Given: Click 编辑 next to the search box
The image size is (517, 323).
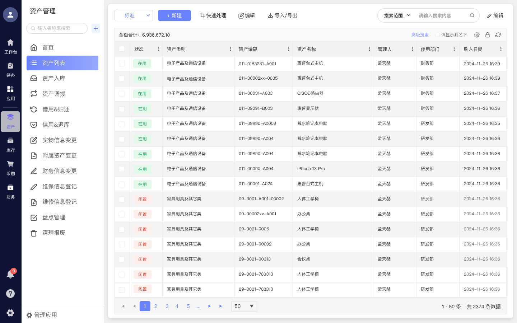Looking at the screenshot, I should tap(495, 15).
